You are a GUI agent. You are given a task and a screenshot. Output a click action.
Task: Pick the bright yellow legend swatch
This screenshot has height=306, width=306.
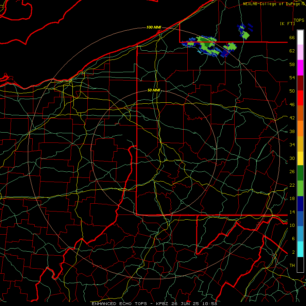click(300, 158)
